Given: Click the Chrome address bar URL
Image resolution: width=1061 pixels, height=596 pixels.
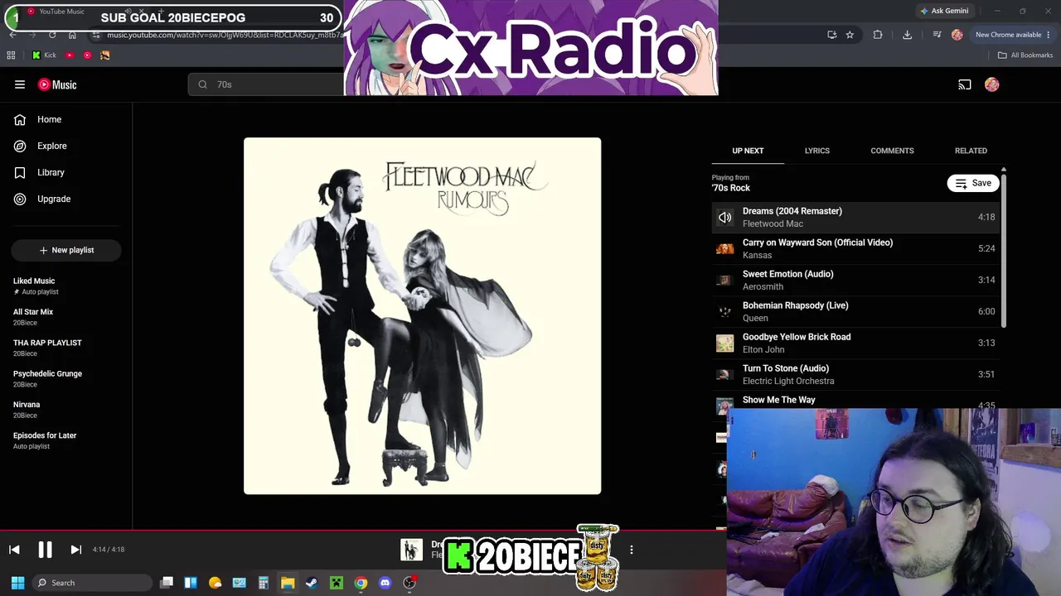Looking at the screenshot, I should [x=224, y=35].
